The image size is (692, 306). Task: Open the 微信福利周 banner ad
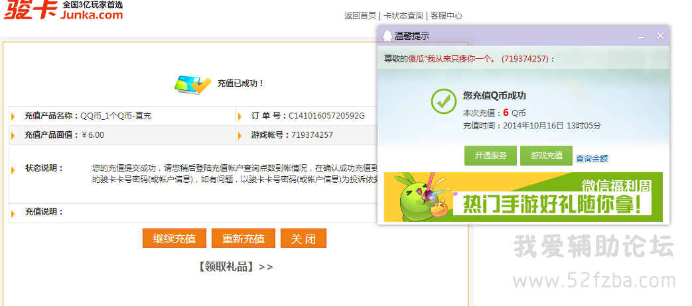point(523,197)
